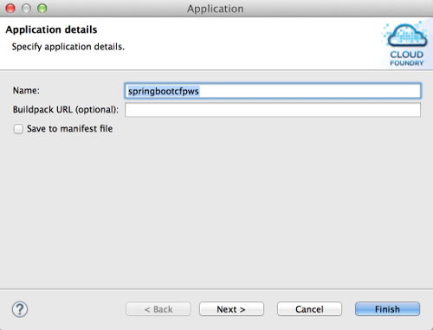Close the Application dialog with the red button
Image resolution: width=433 pixels, height=330 pixels.
point(10,9)
